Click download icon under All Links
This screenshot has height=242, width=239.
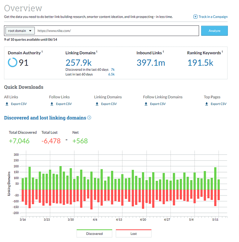click(x=7, y=104)
